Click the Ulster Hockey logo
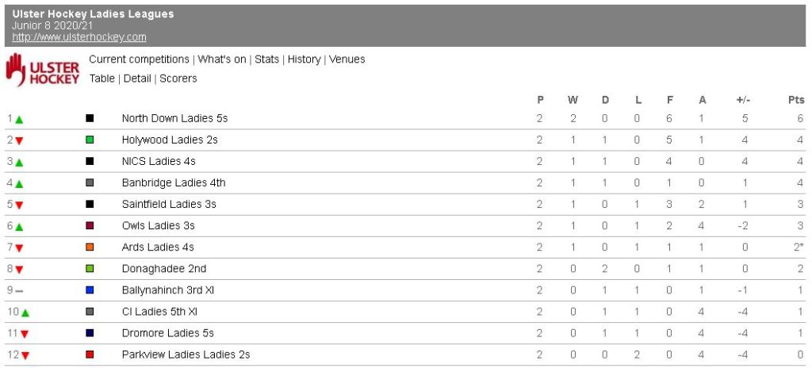This screenshot has height=372, width=812. [x=44, y=70]
